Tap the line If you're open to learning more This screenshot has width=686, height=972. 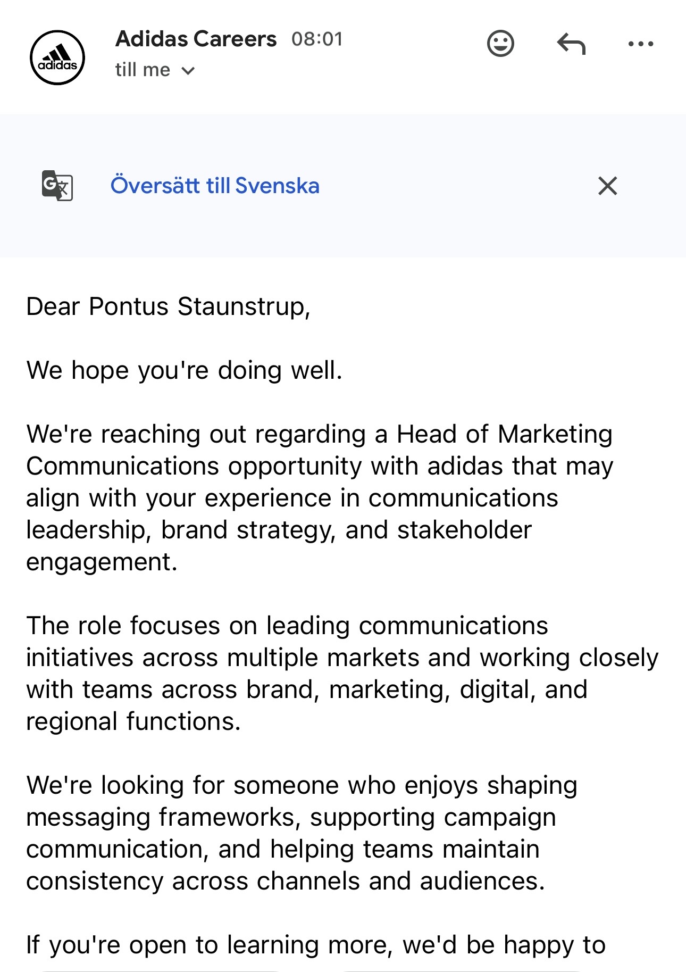[x=316, y=945]
